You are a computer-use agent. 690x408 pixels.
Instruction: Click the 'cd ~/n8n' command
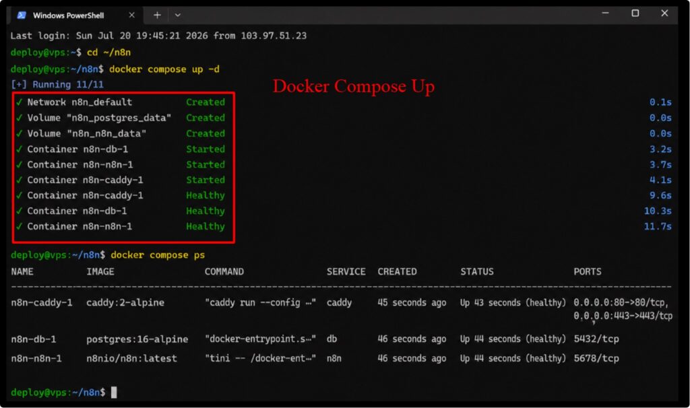tap(108, 53)
